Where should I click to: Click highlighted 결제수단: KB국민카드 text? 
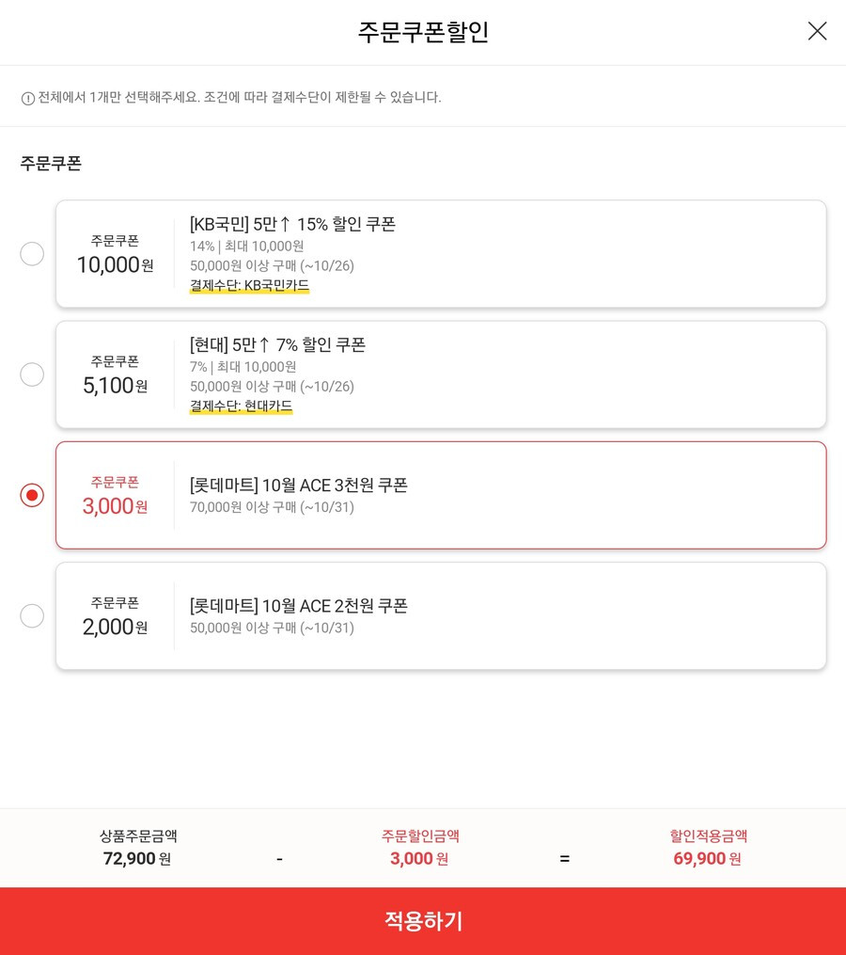(x=249, y=285)
